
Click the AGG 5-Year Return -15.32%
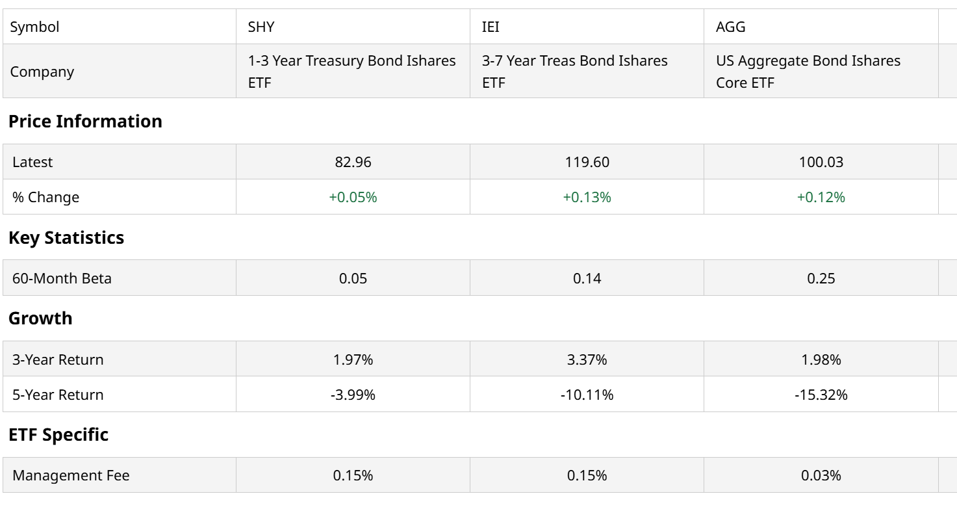[x=821, y=395]
